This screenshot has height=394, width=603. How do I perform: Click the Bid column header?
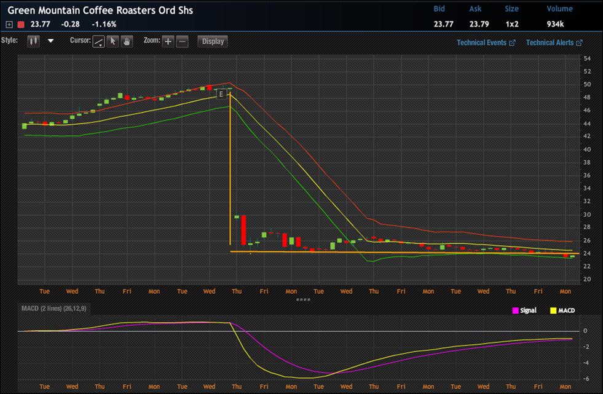coord(439,9)
